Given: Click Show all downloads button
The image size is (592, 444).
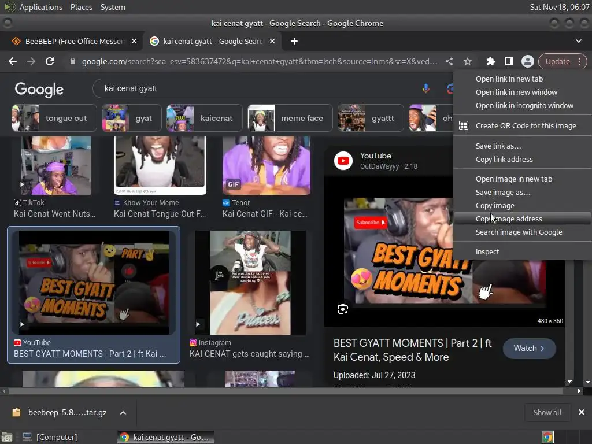Looking at the screenshot, I should (547, 413).
